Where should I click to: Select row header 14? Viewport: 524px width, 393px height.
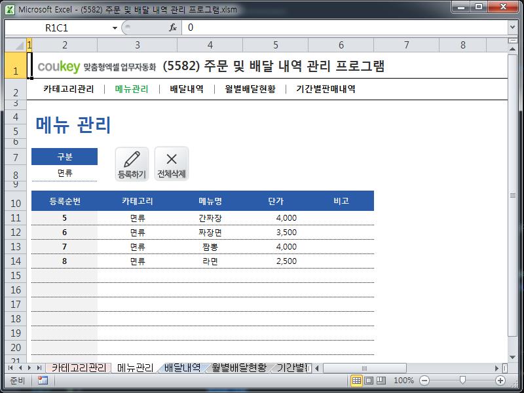pyautogui.click(x=16, y=261)
